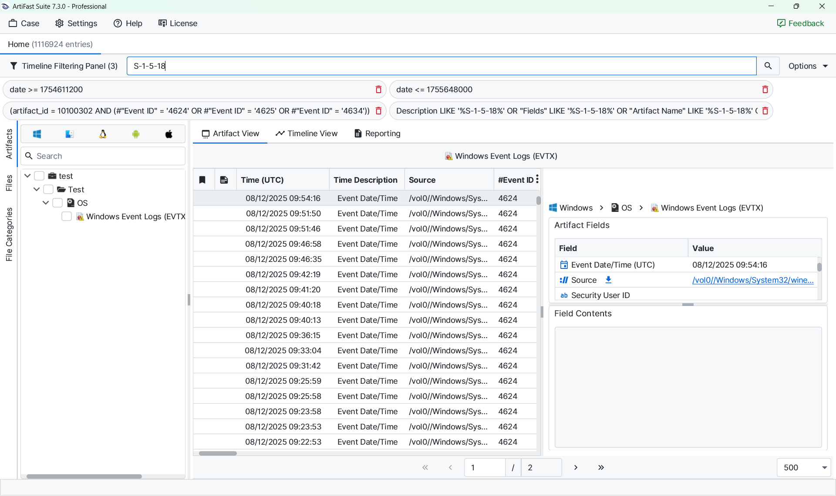Switch to Timeline View tab

307,134
